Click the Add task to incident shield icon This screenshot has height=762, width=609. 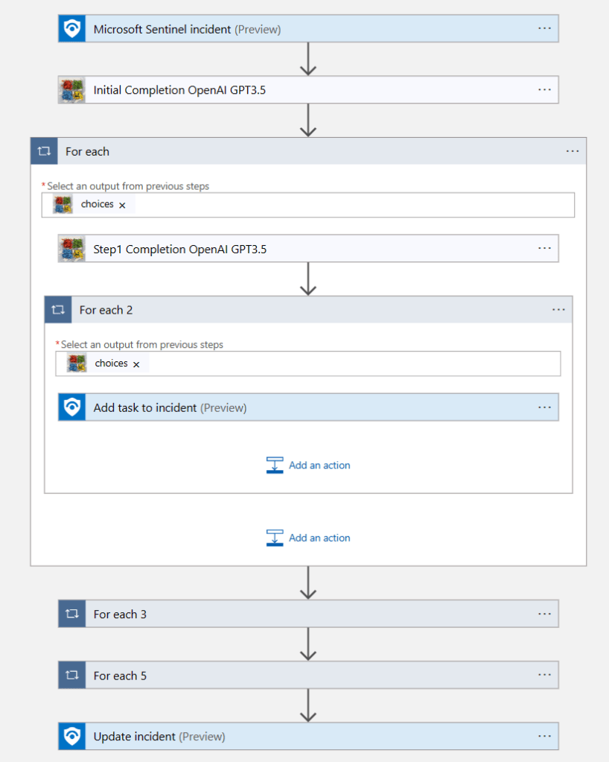72,407
